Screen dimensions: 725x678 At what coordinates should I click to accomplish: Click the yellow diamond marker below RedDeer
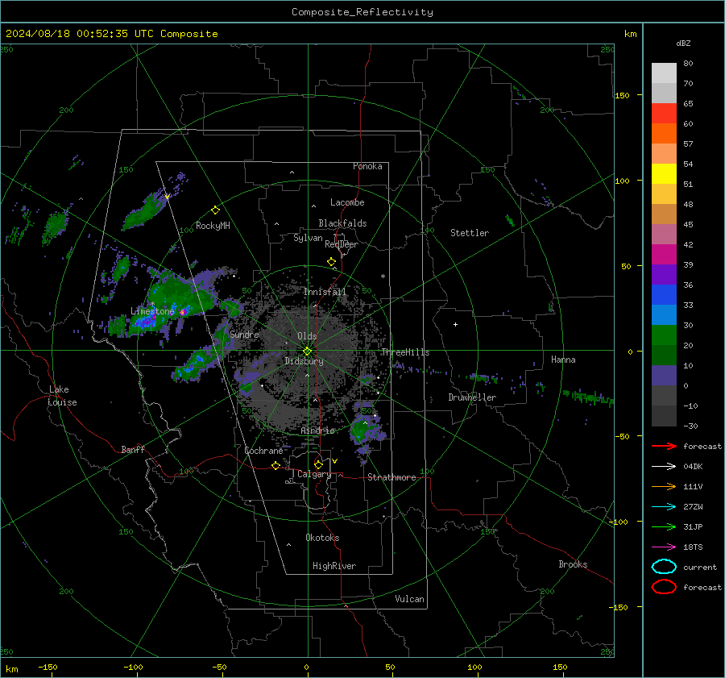coord(331,262)
